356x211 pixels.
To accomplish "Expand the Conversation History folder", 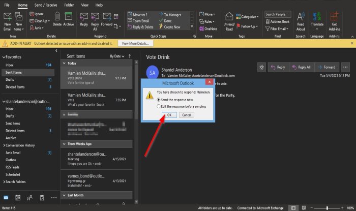I will [x=4, y=145].
